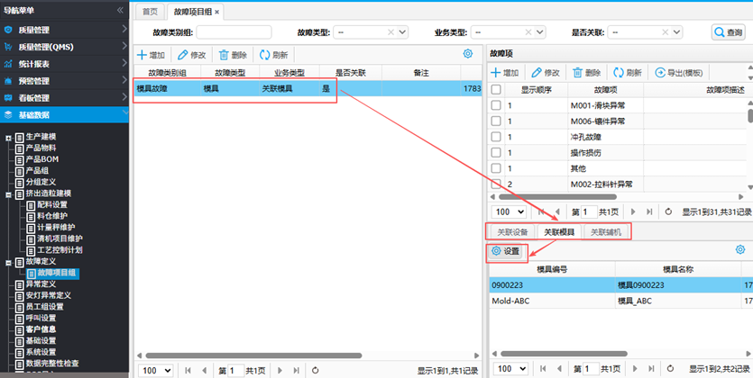The height and width of the screenshot is (378, 753).
Task: Switch to the 首页 tab
Action: [149, 11]
